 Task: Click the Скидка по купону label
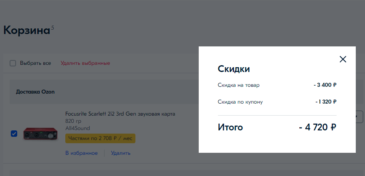pyautogui.click(x=240, y=102)
